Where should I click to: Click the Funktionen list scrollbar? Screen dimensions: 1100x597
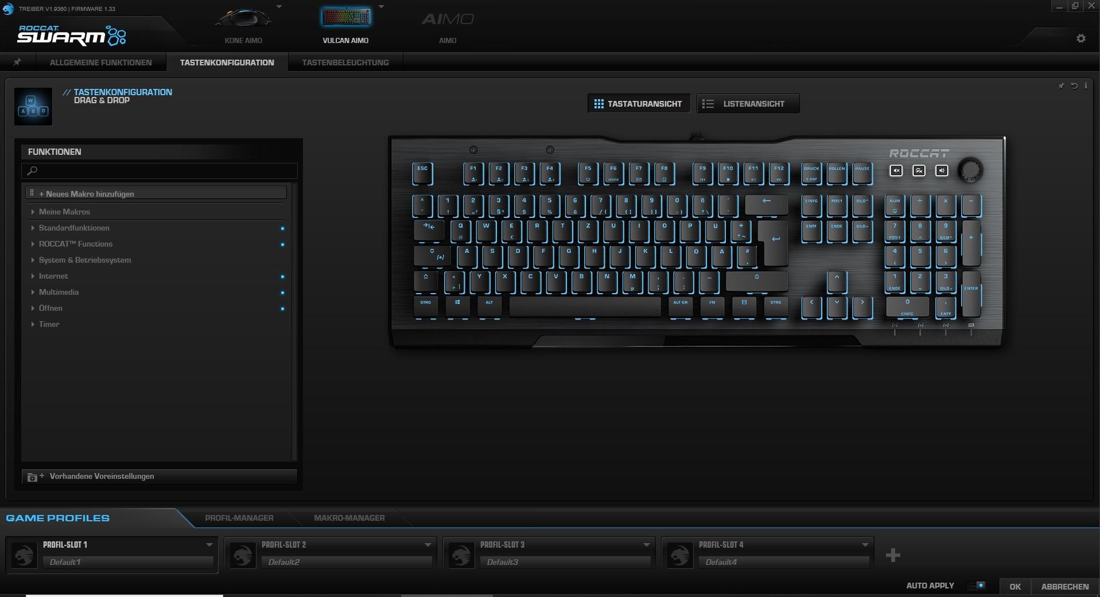click(294, 321)
